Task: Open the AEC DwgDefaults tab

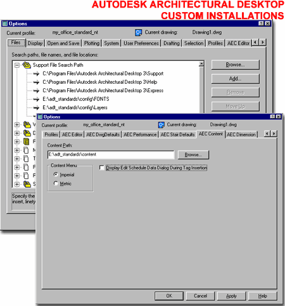Action: click(x=103, y=135)
